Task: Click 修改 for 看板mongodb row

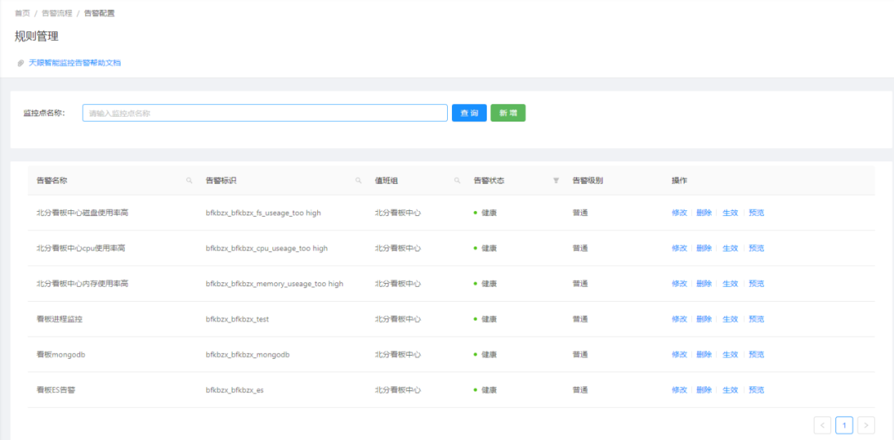Action: 679,355
